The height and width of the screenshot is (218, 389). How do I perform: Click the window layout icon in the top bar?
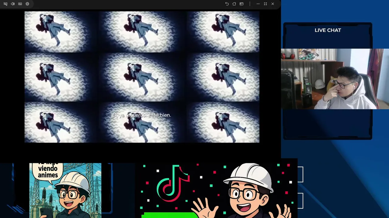coord(242,4)
